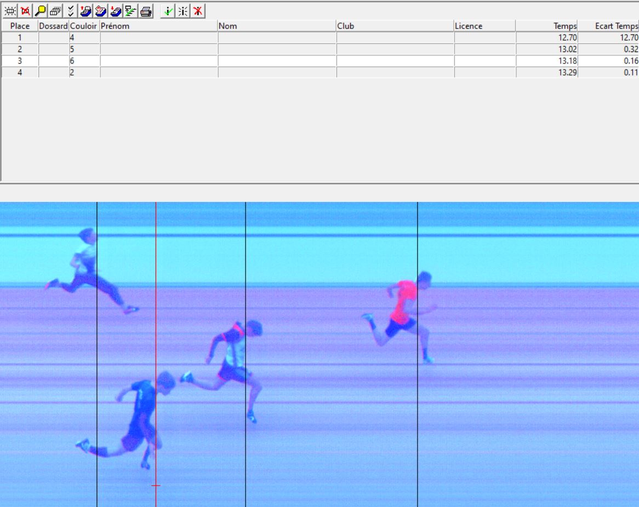Click the Couloir column header
This screenshot has width=639, height=507.
pos(84,26)
